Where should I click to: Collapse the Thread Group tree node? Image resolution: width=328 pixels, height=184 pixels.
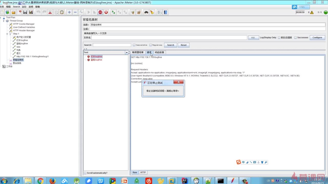4,21
